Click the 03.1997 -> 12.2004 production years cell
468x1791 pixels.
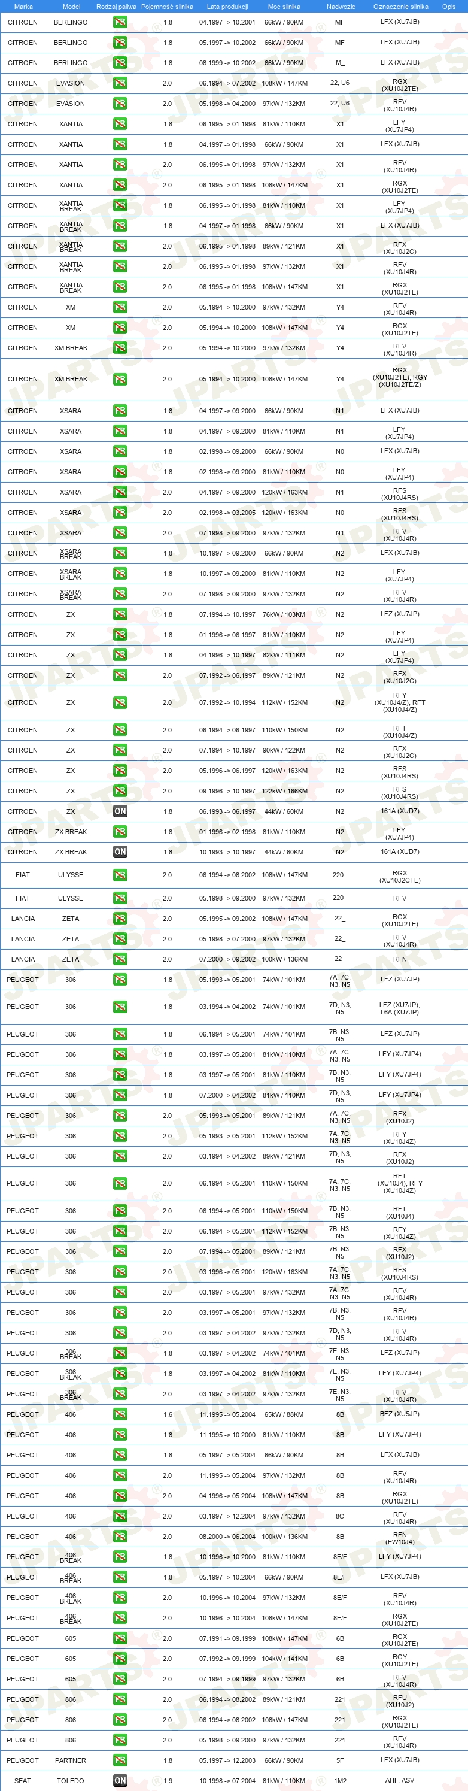coord(227,1516)
